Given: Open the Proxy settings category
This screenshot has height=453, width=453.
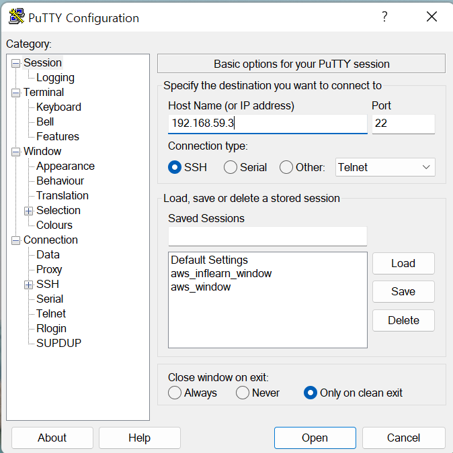Looking at the screenshot, I should click(x=49, y=269).
